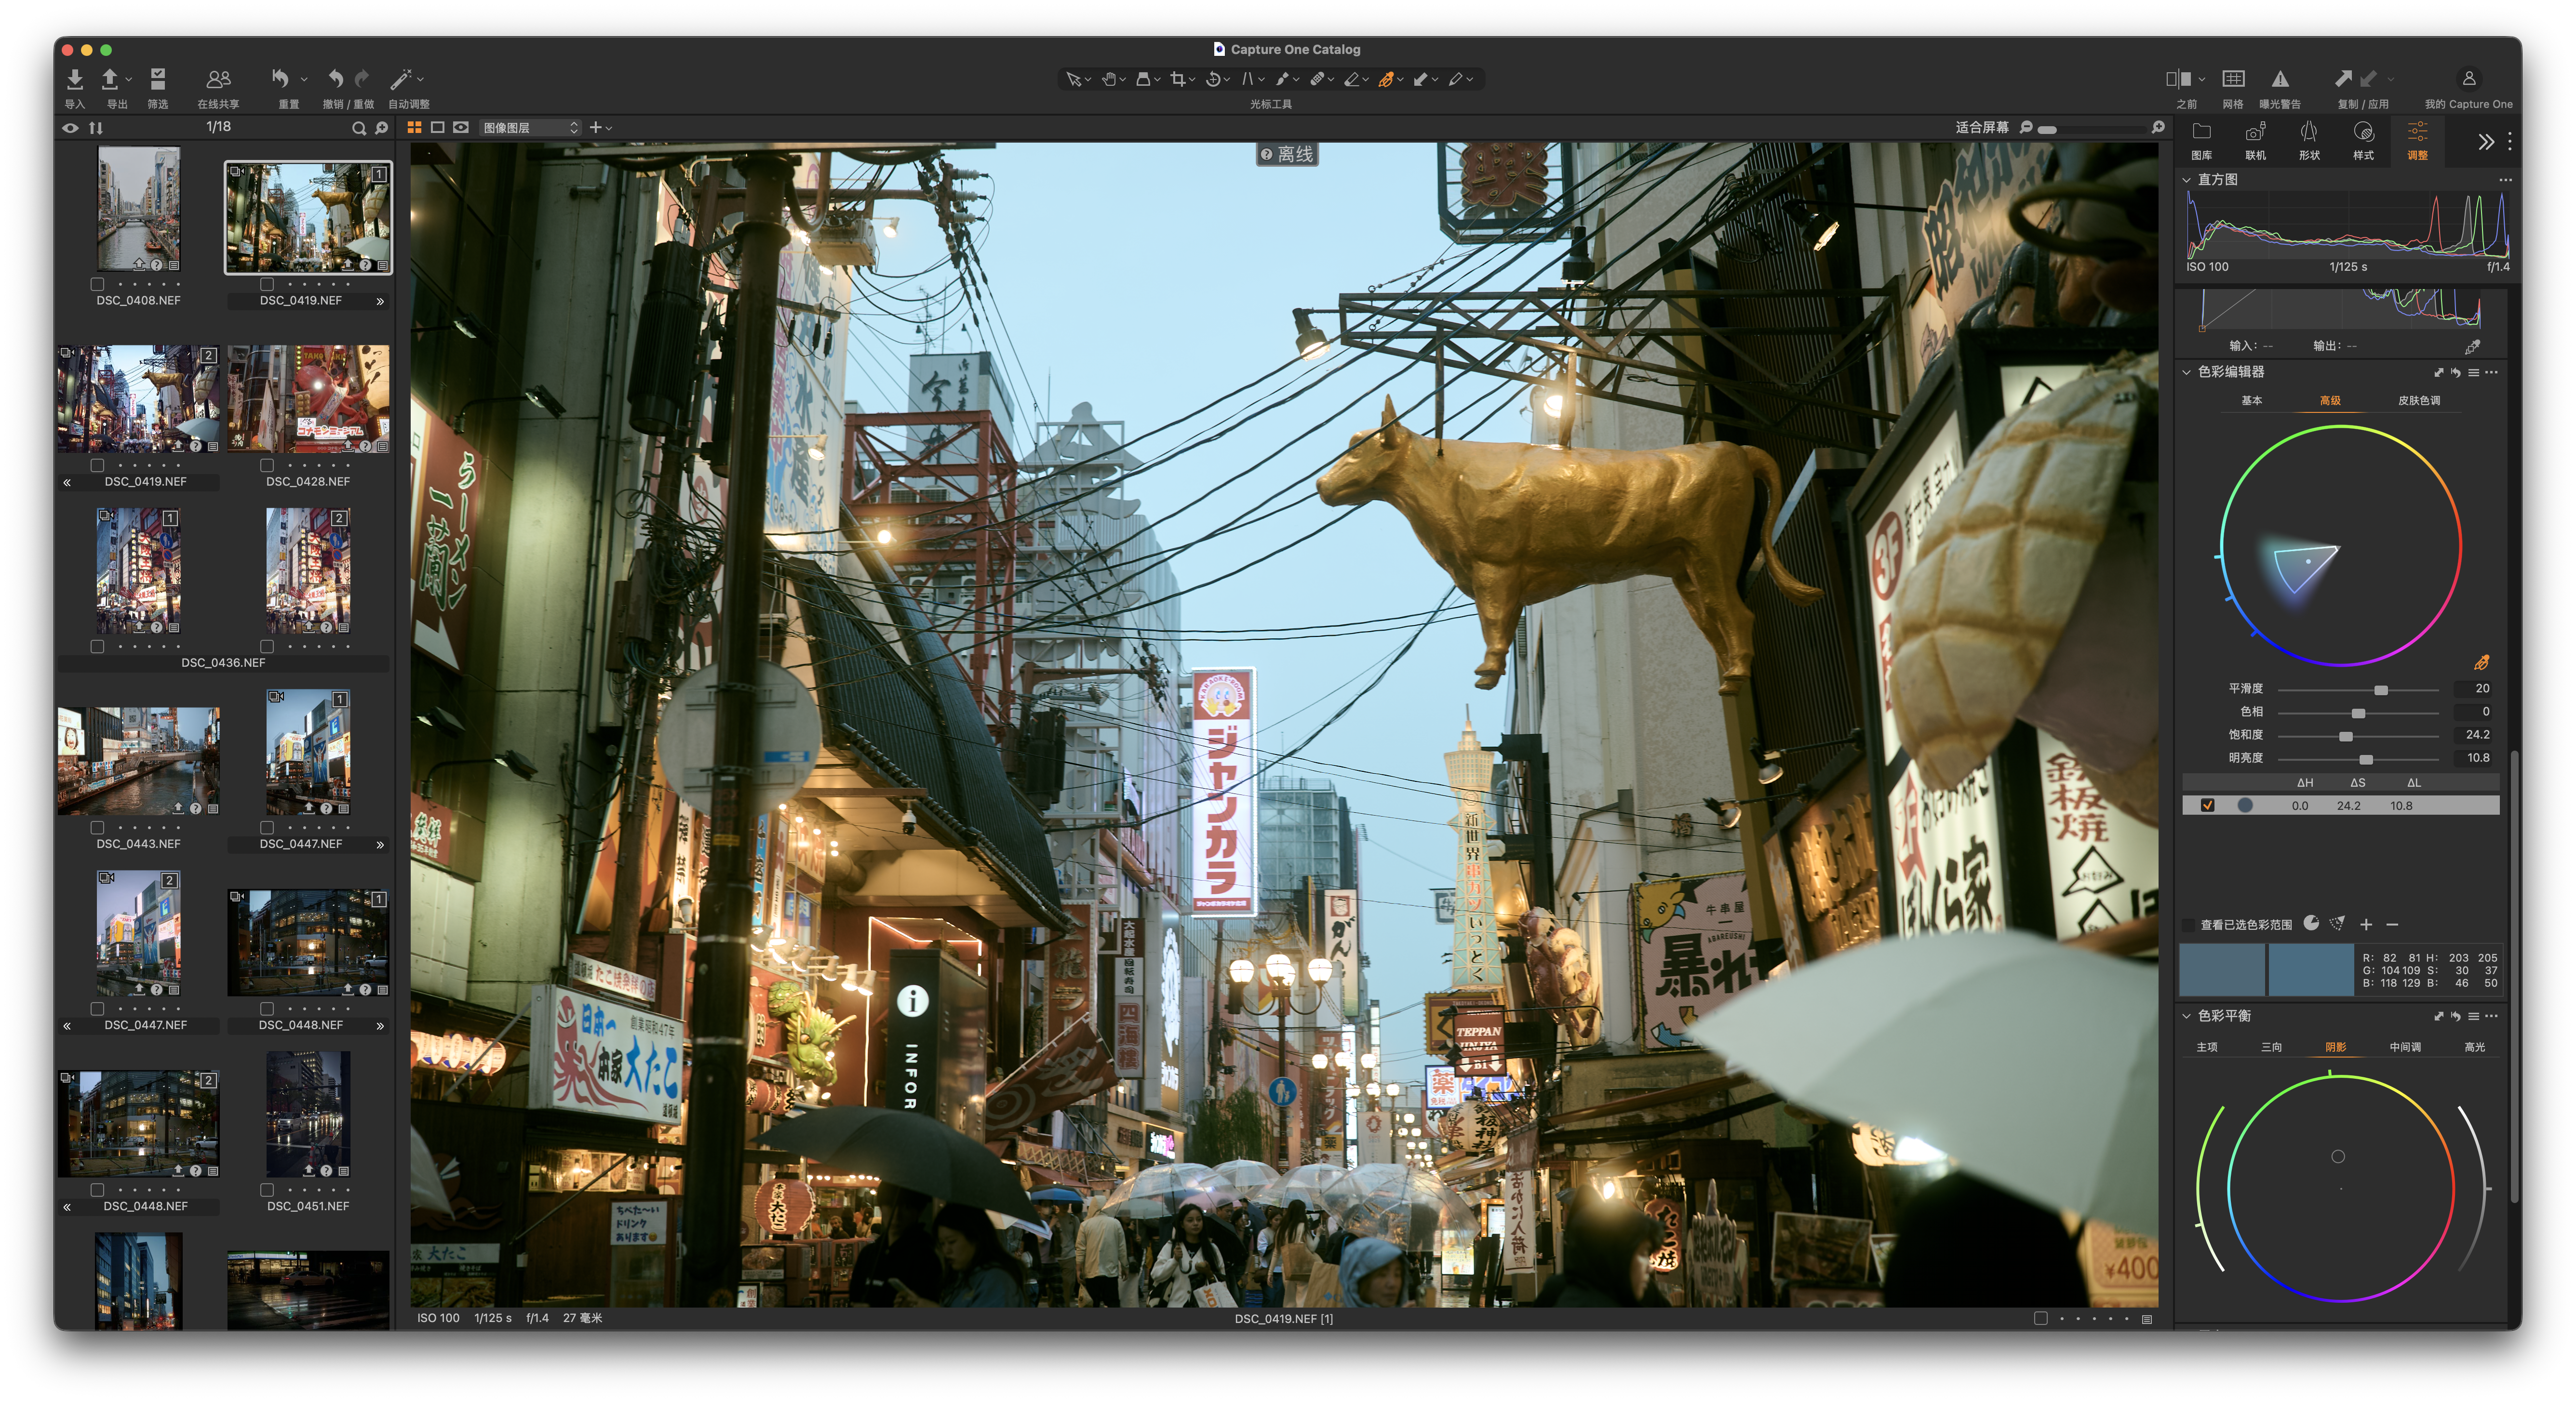Open the Midtone (中间调) color balance tab

click(2404, 1047)
